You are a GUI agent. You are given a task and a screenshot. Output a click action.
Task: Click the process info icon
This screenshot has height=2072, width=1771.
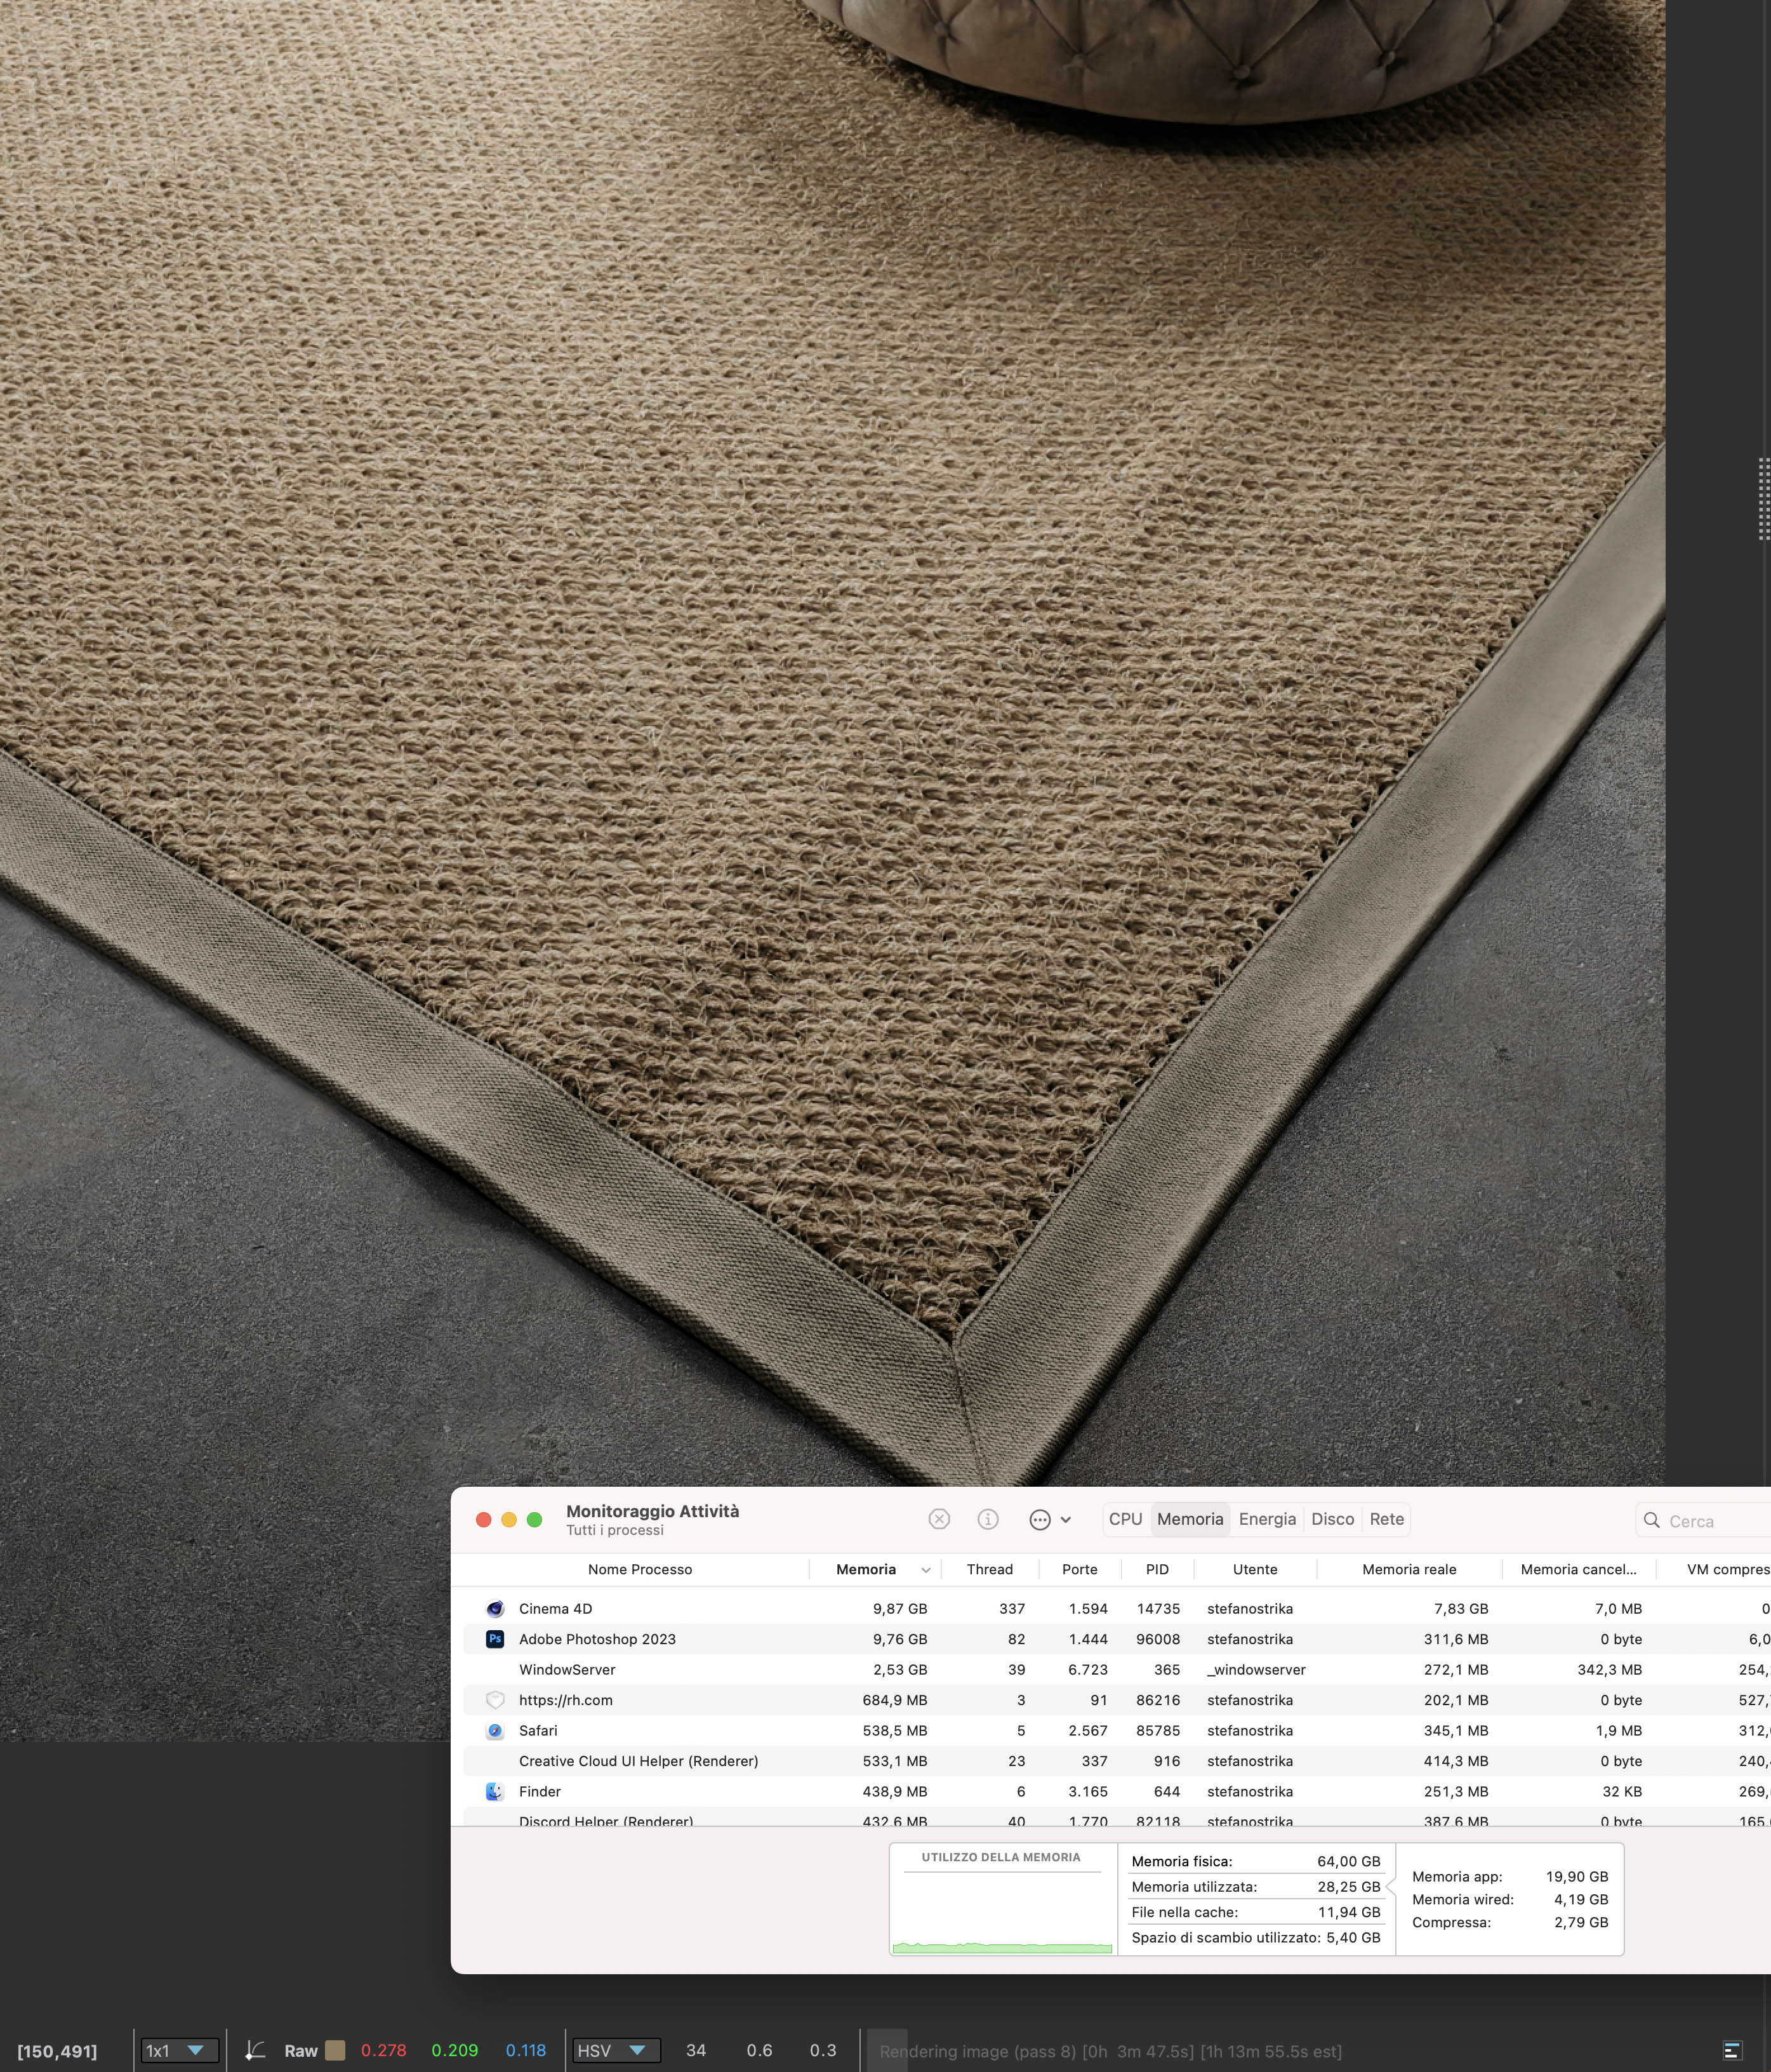coord(987,1519)
